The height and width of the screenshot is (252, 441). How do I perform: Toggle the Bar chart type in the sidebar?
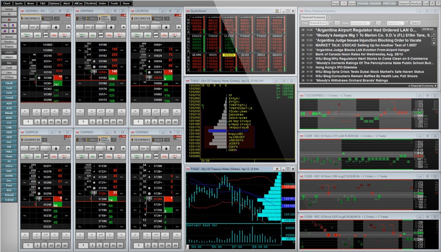pyautogui.click(x=9, y=62)
